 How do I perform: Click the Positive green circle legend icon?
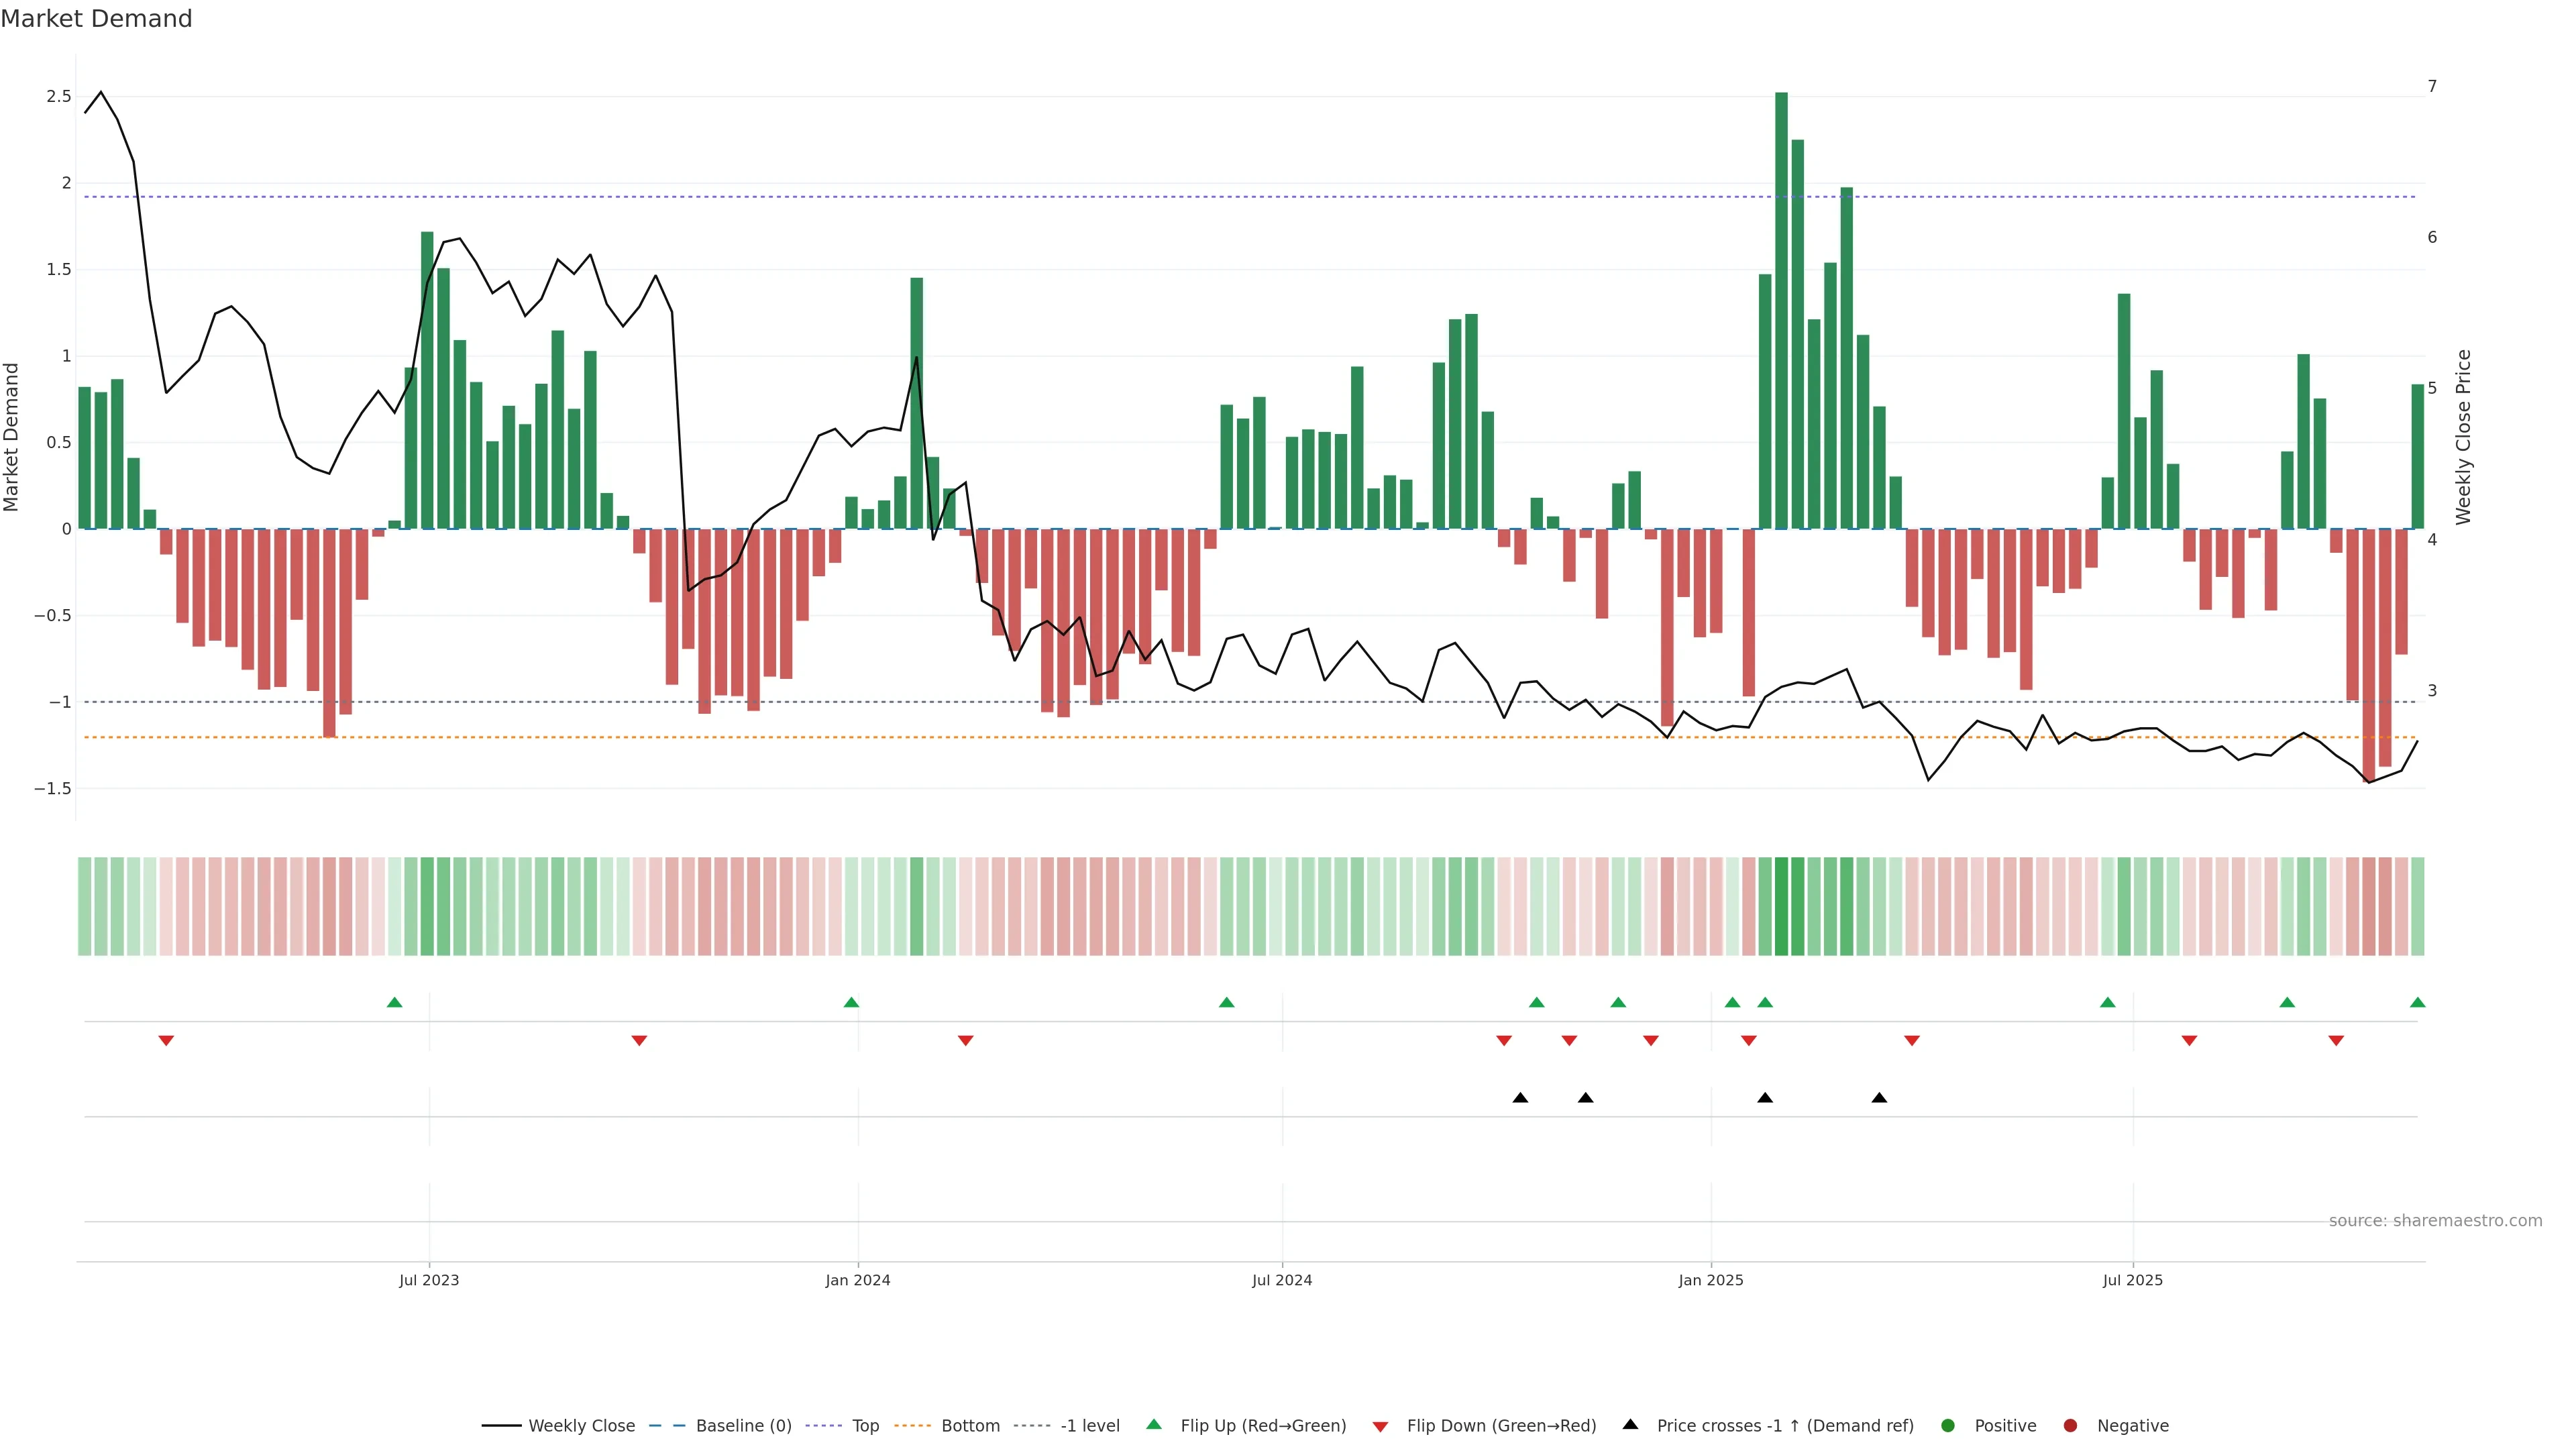click(x=1947, y=1425)
